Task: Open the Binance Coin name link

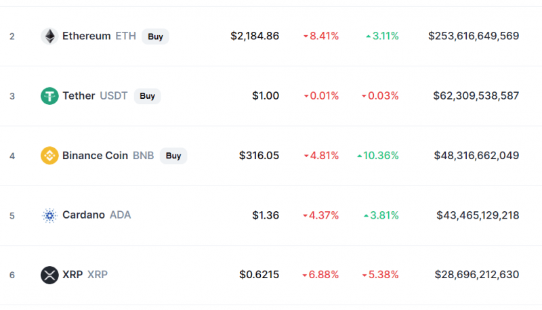Action: 95,156
